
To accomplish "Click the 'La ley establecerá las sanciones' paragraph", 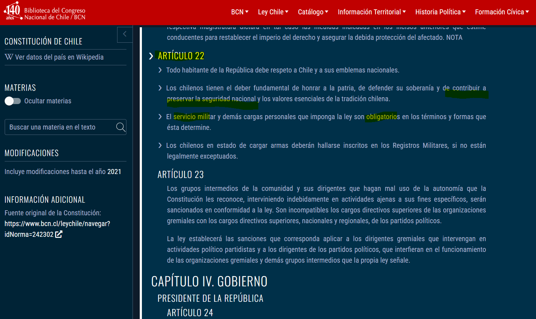I will [x=327, y=249].
